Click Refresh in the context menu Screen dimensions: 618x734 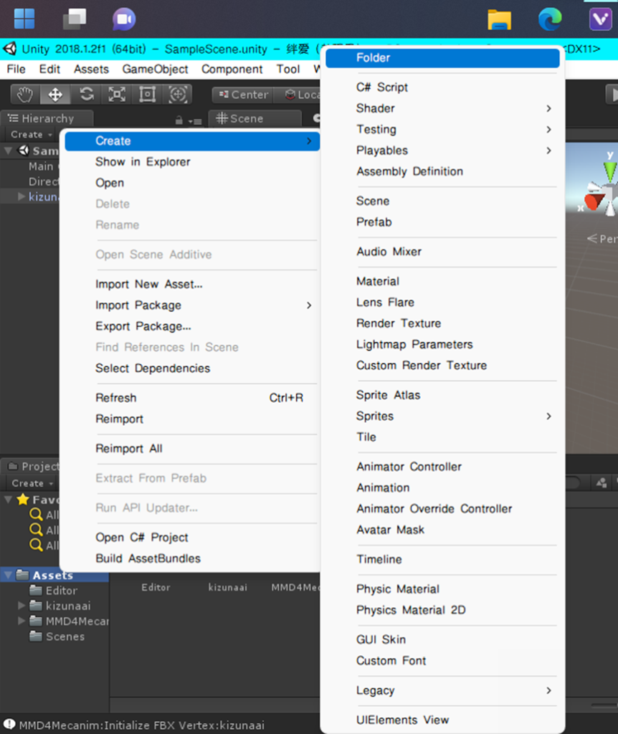point(115,398)
